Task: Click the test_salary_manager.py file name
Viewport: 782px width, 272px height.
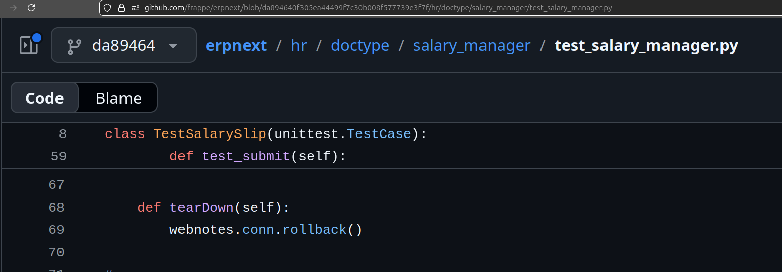Action: tap(646, 46)
